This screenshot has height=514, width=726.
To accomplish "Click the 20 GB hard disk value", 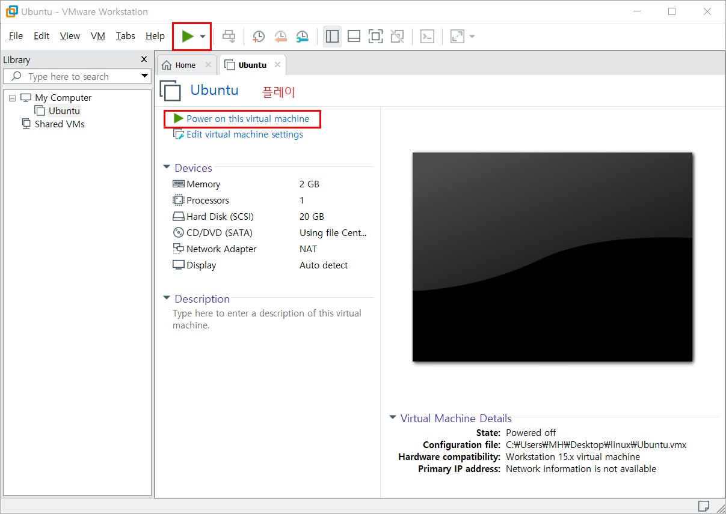I will pos(312,217).
